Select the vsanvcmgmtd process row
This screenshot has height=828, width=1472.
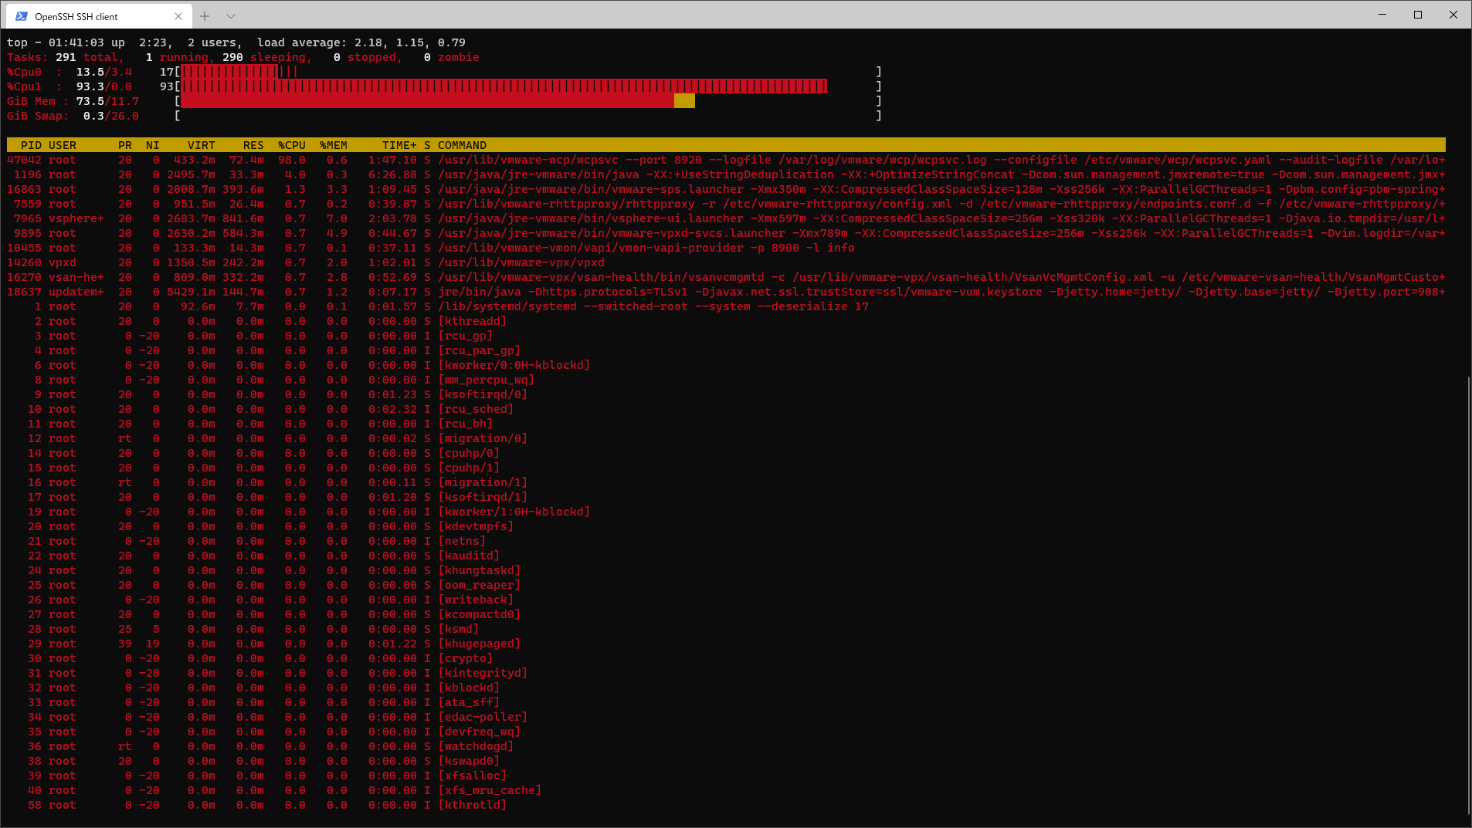(x=463, y=276)
